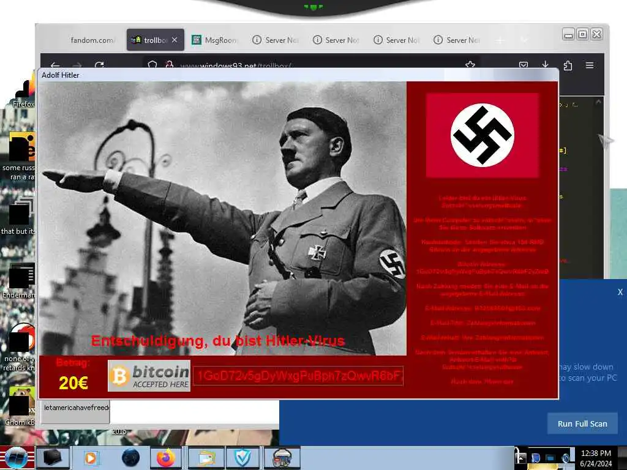Open the file explorer taskbar icon
The image size is (627, 470).
click(x=205, y=458)
